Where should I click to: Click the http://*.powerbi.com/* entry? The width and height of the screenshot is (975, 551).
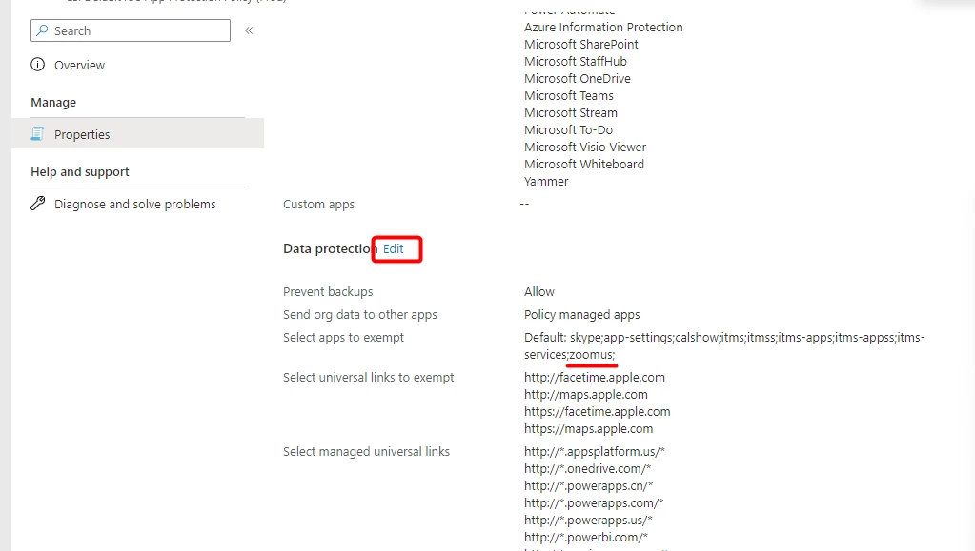[586, 538]
